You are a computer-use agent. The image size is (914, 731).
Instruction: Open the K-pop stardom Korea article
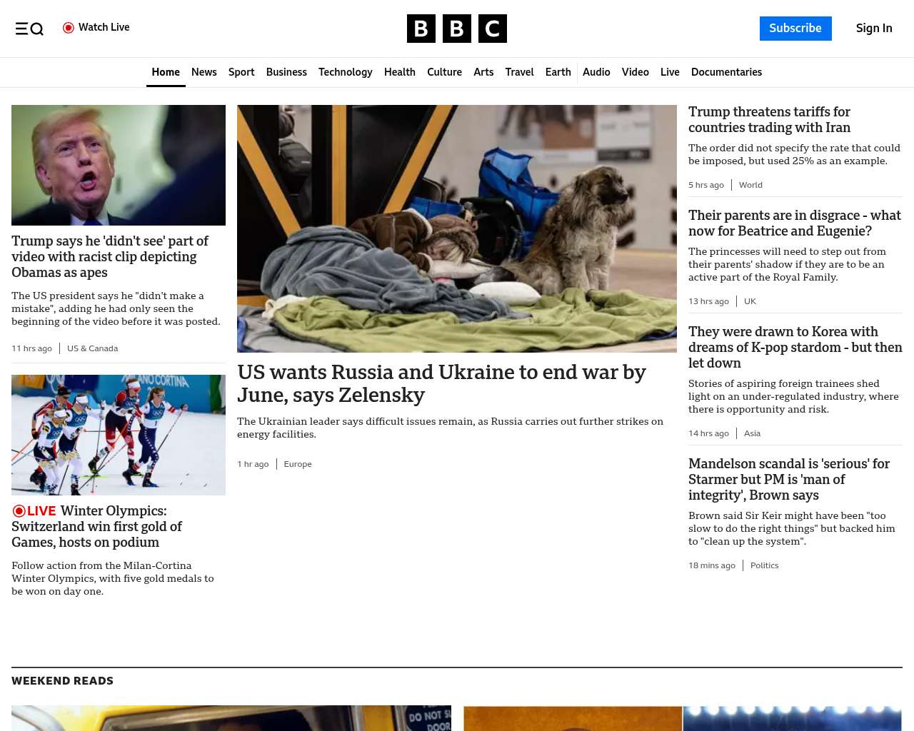pos(795,348)
